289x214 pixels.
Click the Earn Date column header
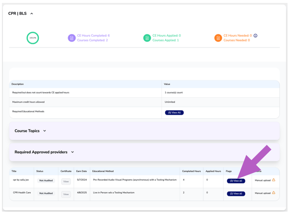click(81, 171)
